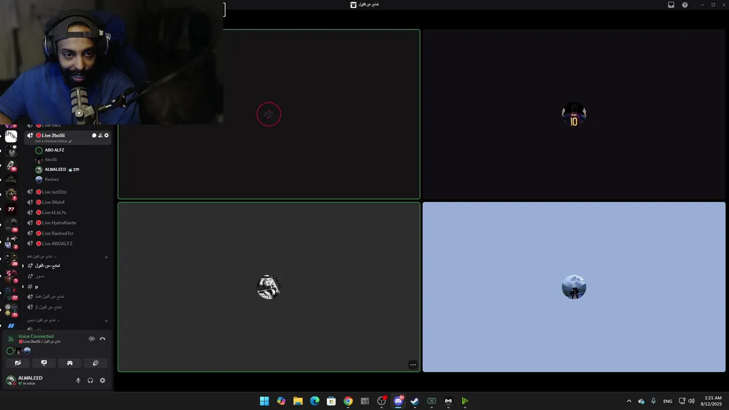Image resolution: width=729 pixels, height=410 pixels.
Task: Open the 'Voice Connected' connection details
Action: pos(35,337)
